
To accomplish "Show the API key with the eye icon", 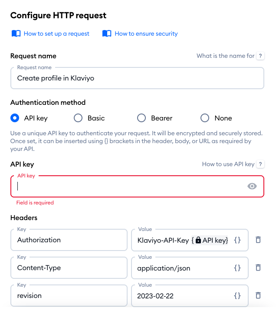I will pyautogui.click(x=252, y=186).
